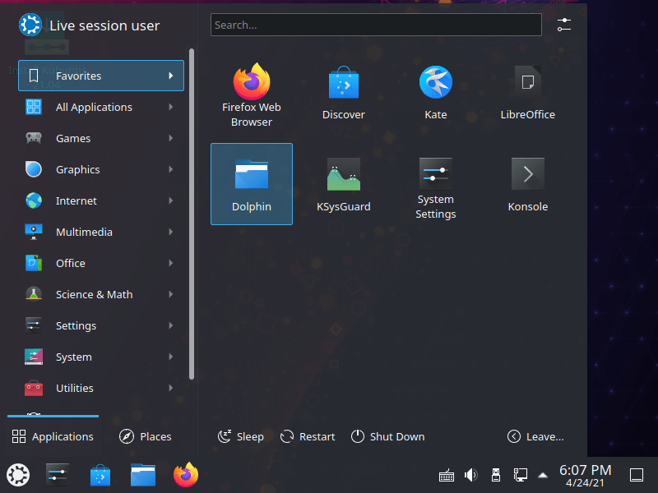Viewport: 658px width, 493px height.
Task: Open the System category
Action: tap(101, 357)
